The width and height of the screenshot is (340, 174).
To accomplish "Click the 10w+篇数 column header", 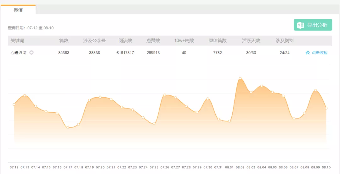I will pos(184,40).
